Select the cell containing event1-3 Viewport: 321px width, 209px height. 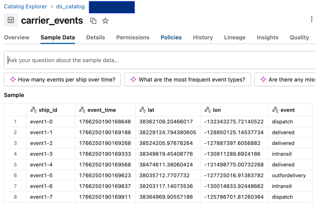pos(41,154)
